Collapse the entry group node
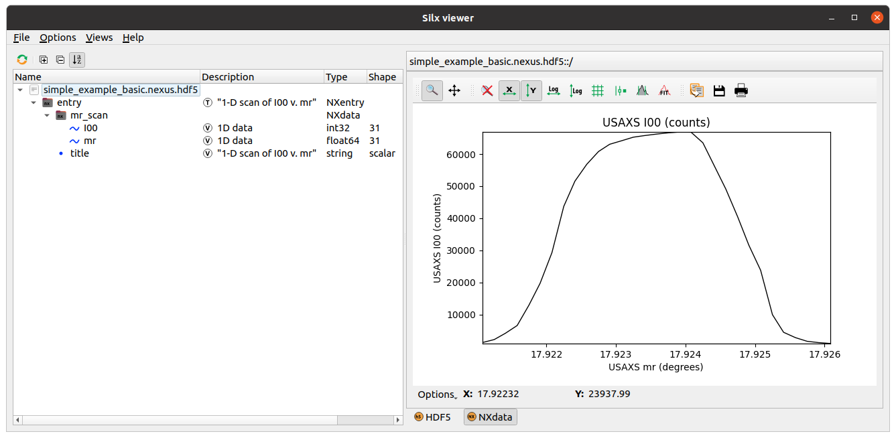The image size is (896, 438). click(34, 102)
